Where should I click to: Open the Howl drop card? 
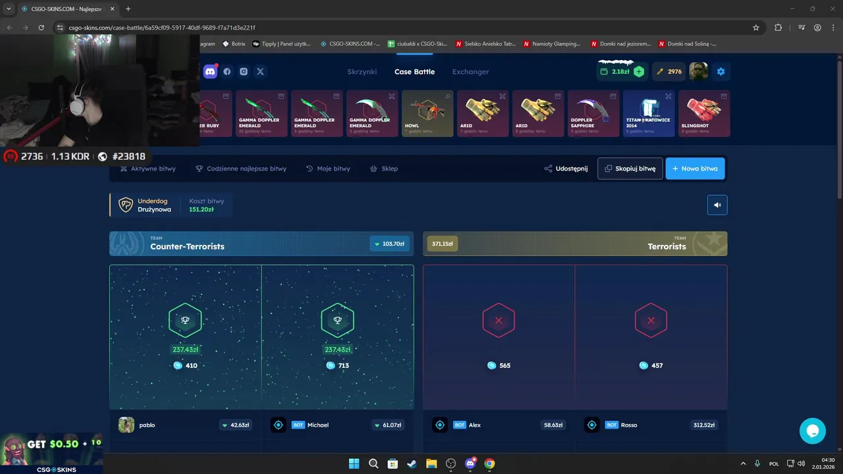(427, 113)
